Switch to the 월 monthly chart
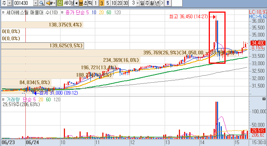 pos(152,3)
